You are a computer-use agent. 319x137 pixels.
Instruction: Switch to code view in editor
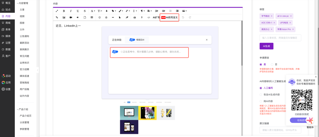(x=149, y=17)
